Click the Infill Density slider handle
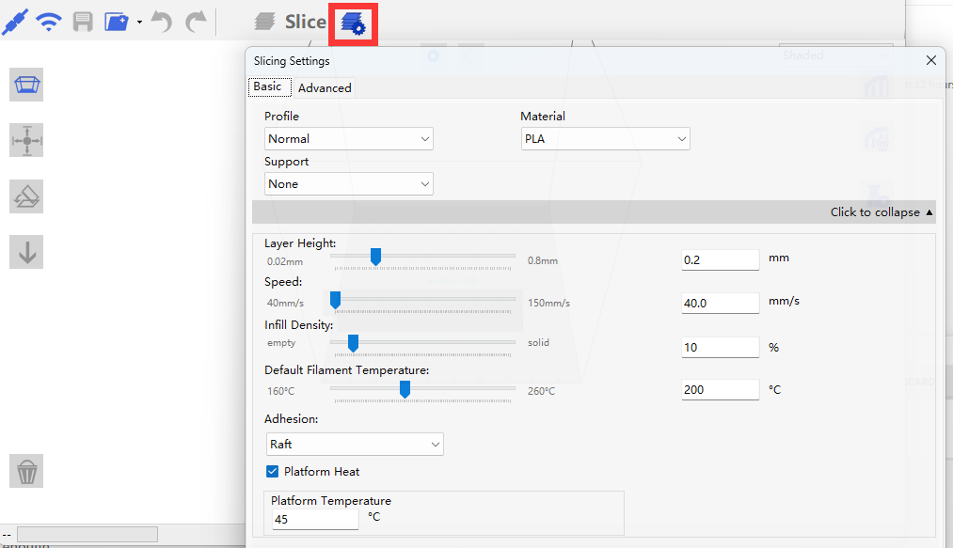The image size is (953, 548). tap(353, 344)
